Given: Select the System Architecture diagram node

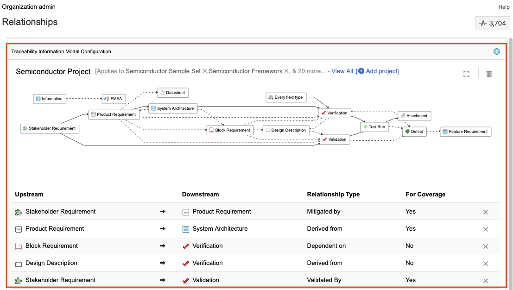Looking at the screenshot, I should (173, 108).
